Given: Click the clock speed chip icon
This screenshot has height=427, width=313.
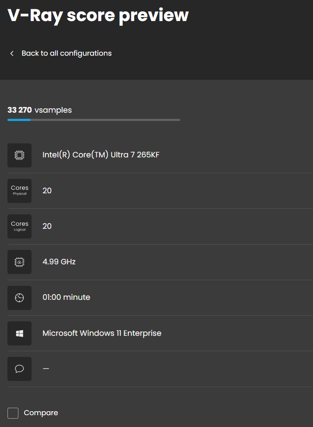Looking at the screenshot, I should (x=19, y=262).
